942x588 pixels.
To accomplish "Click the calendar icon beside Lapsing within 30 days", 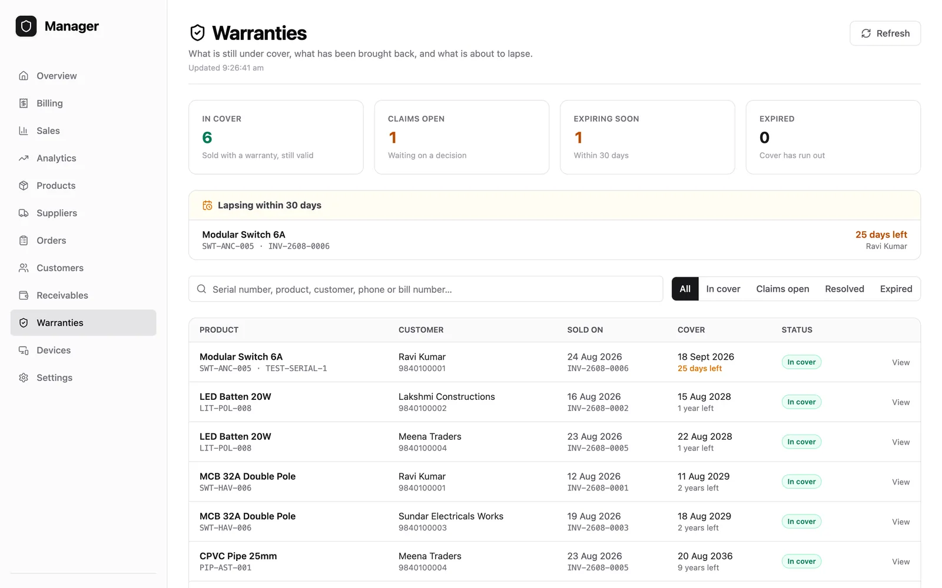I will 207,205.
